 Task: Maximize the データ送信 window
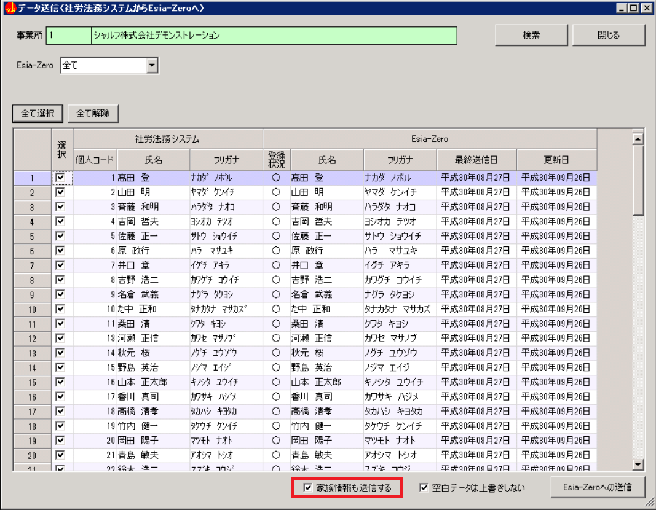coord(634,8)
